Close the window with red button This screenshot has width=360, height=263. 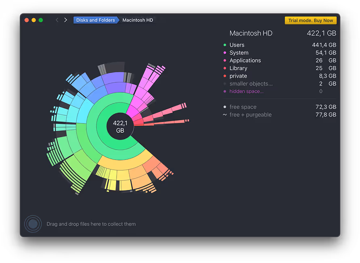click(x=27, y=20)
